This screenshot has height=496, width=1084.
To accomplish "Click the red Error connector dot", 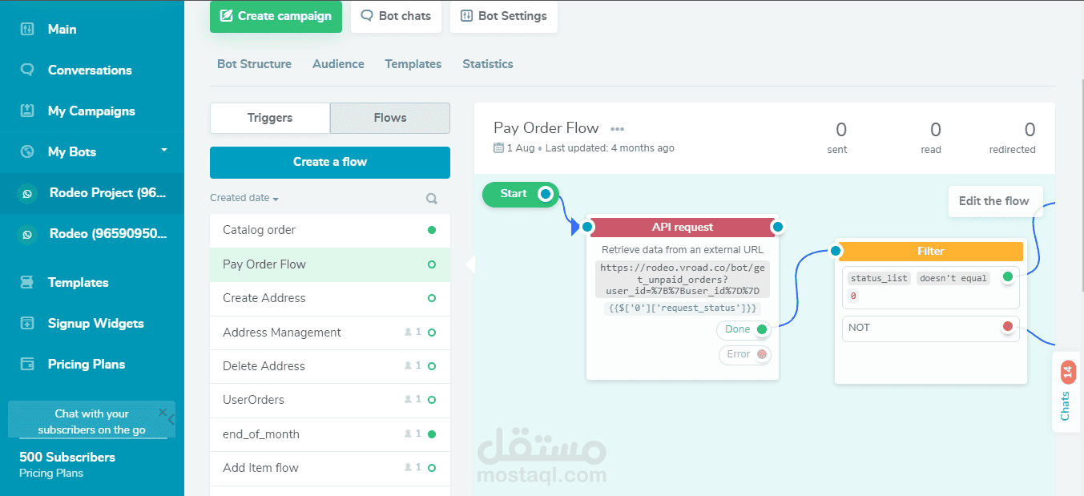I will coord(762,354).
